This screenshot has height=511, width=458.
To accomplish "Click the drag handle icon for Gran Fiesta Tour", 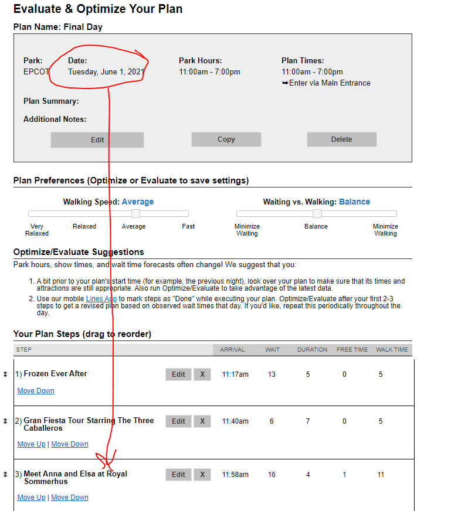I will click(x=5, y=421).
